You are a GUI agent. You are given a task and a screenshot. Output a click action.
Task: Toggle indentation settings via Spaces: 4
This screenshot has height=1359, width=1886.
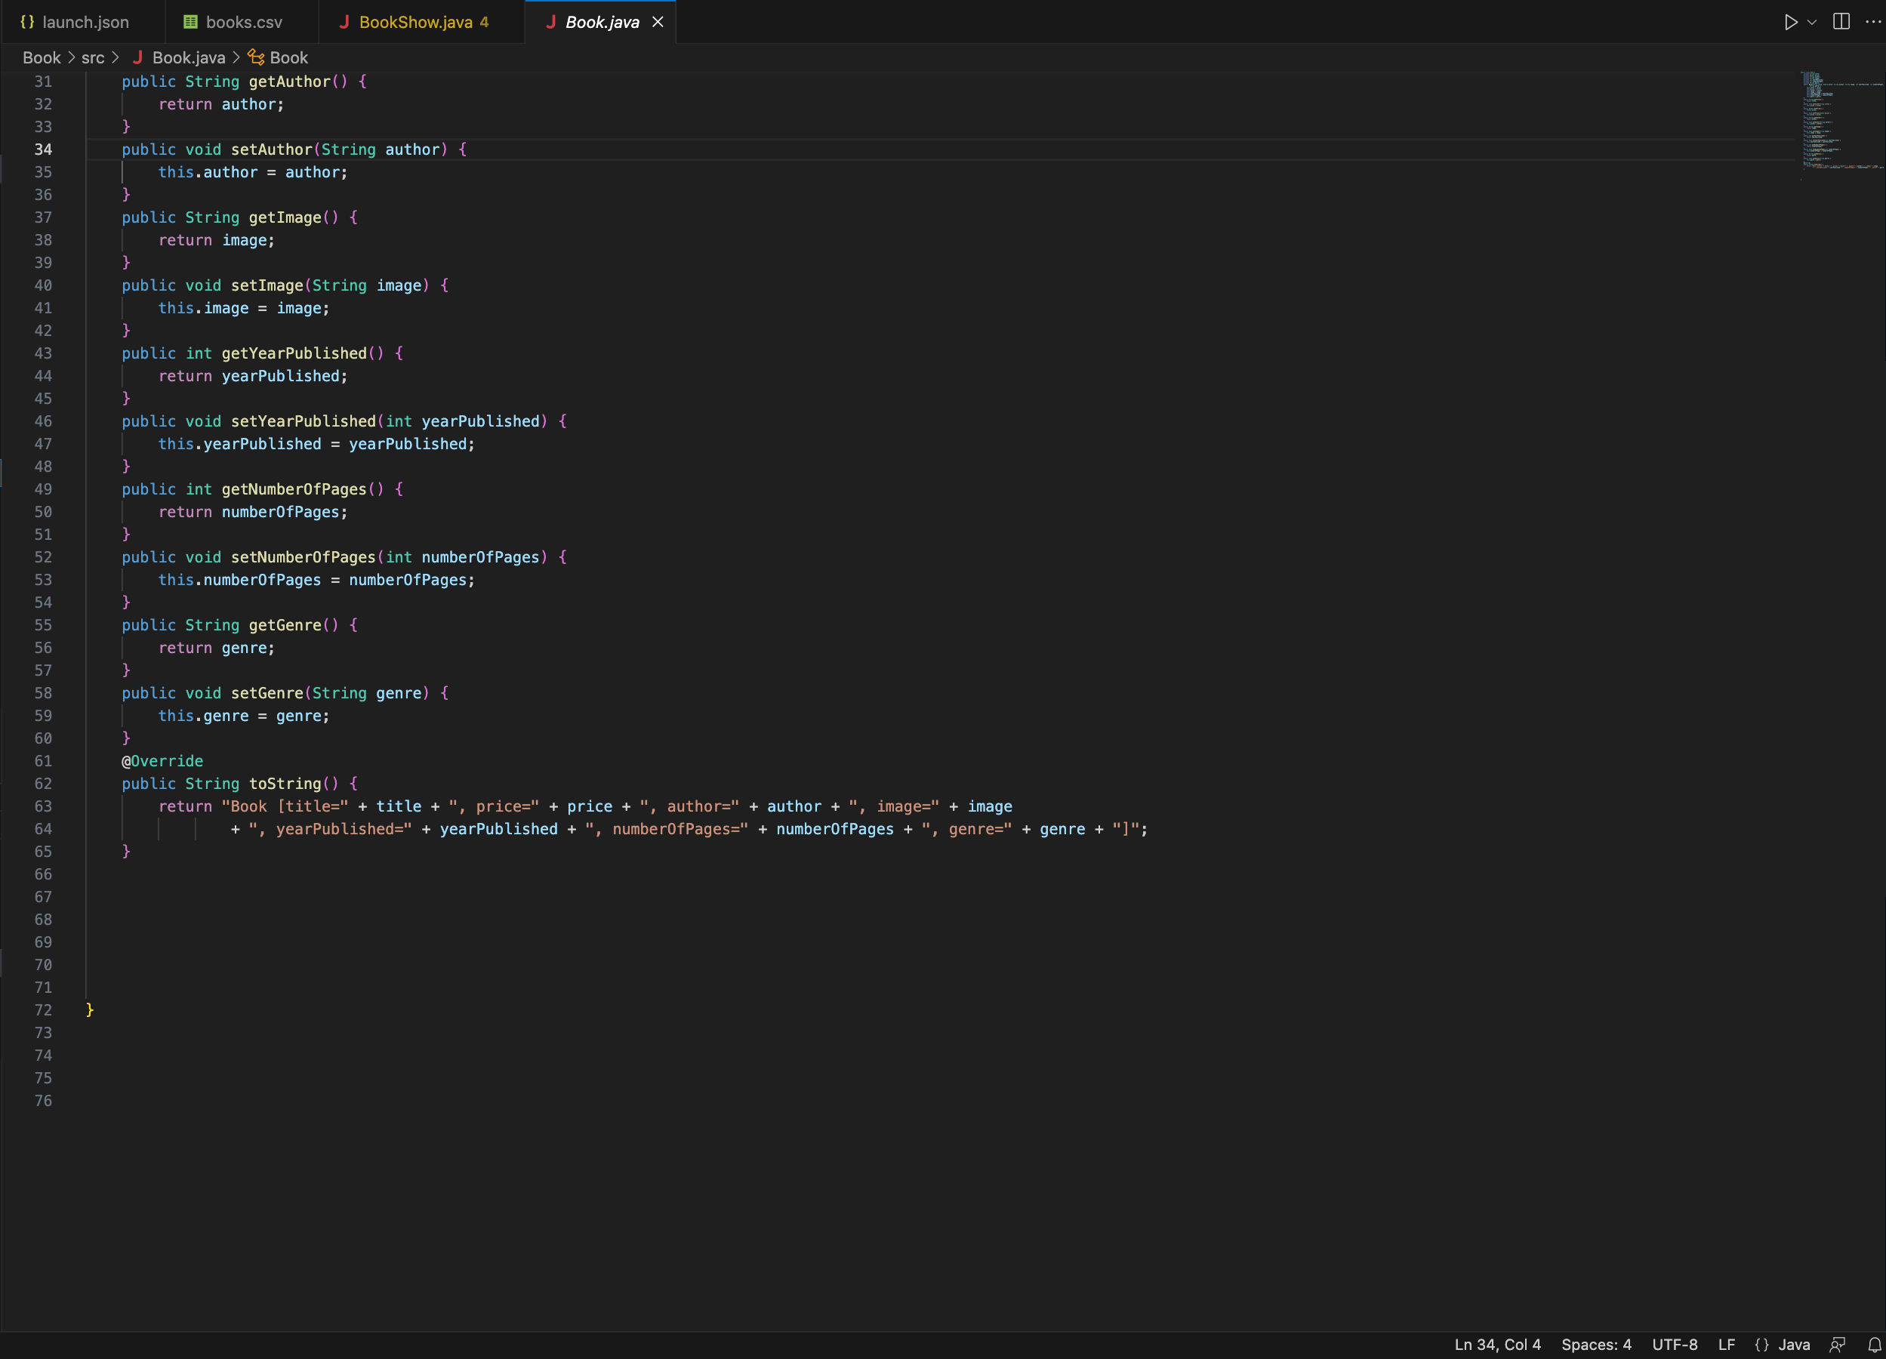(x=1596, y=1344)
